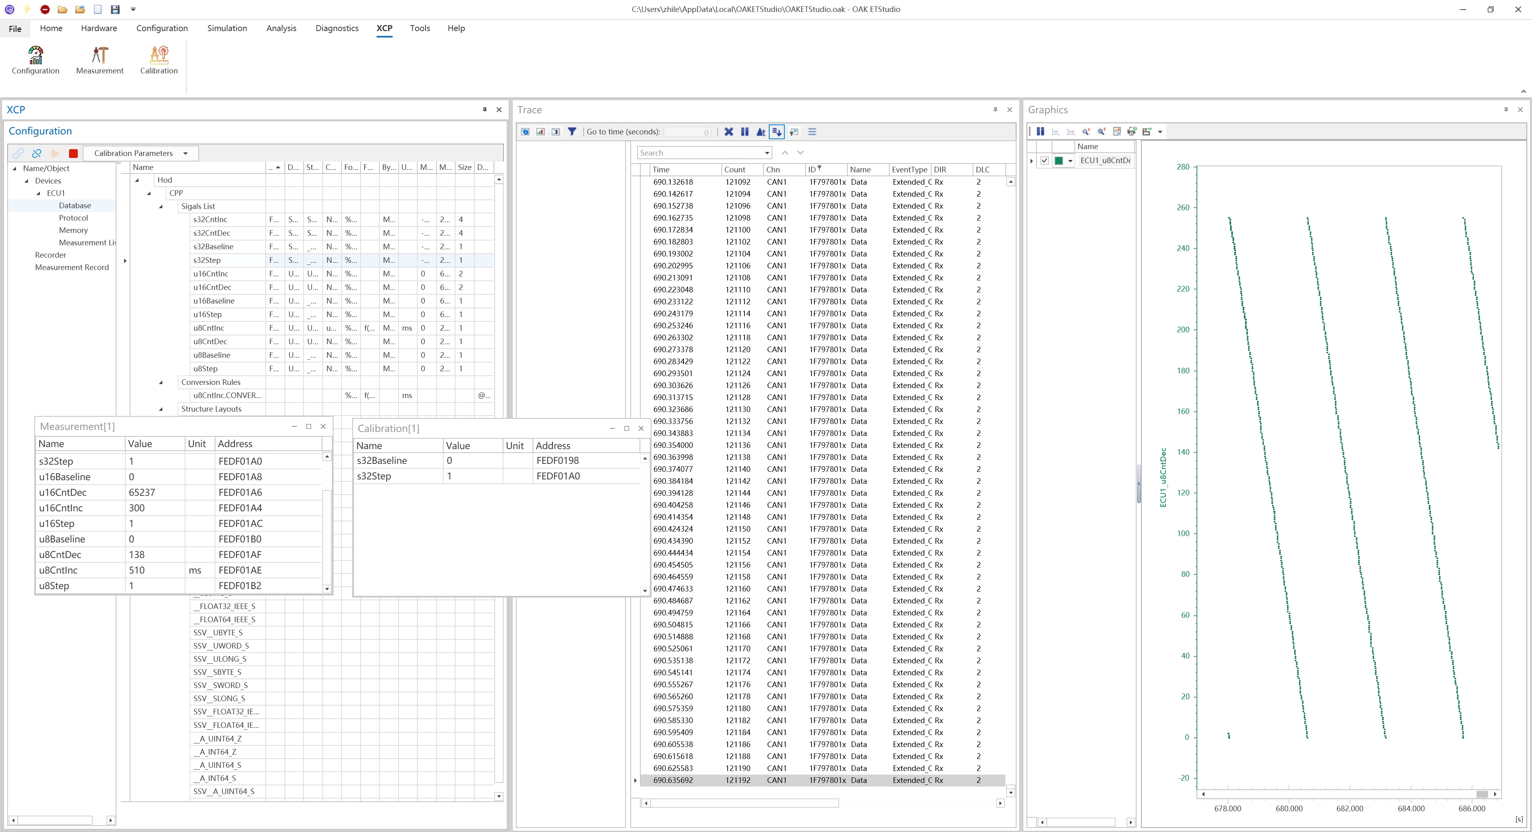Toggle the pin icon on the Trace panel

pyautogui.click(x=995, y=109)
